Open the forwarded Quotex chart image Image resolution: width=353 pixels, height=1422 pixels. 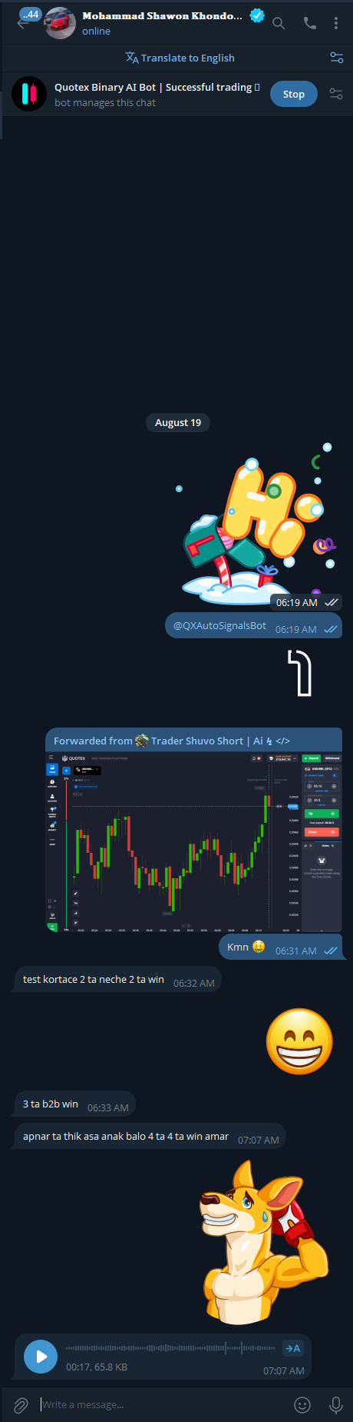click(193, 841)
